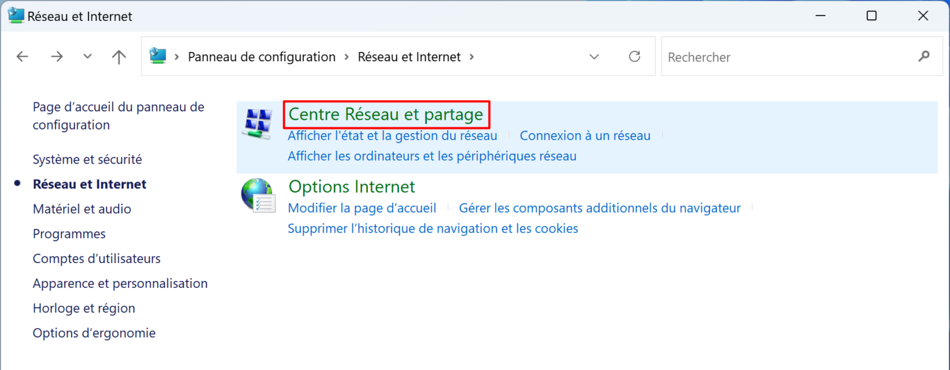Viewport: 950px width, 370px height.
Task: Click the search magnifier icon
Action: click(923, 56)
